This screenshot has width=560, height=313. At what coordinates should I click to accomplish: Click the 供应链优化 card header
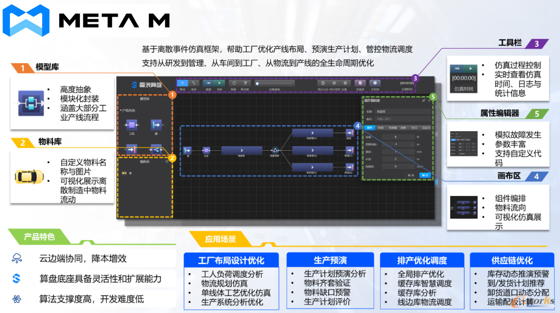pyautogui.click(x=512, y=260)
